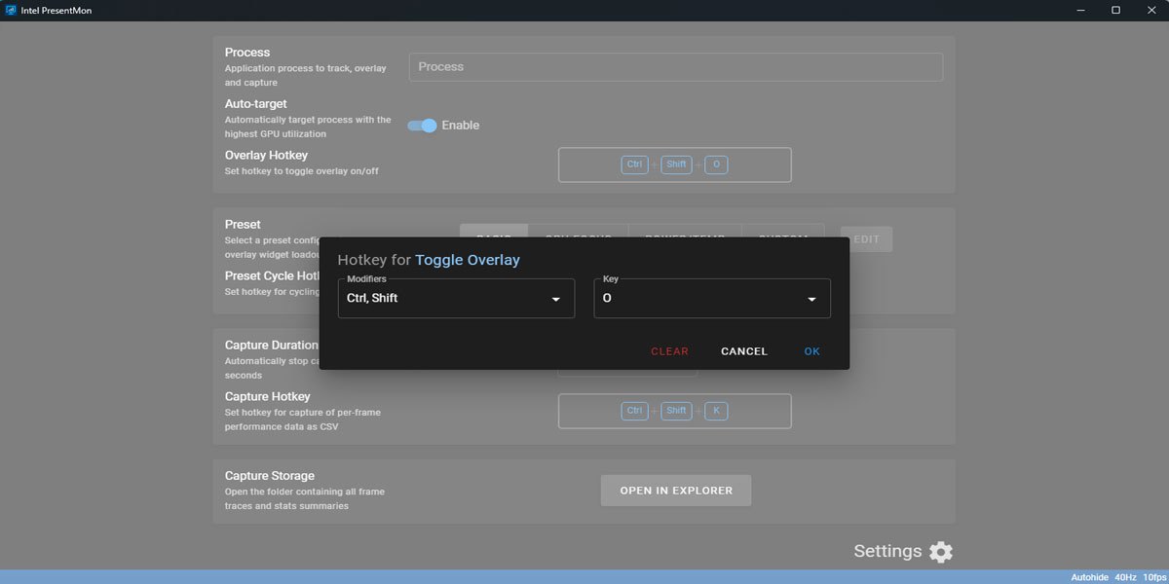Viewport: 1169px width, 584px height.
Task: Click the Shift chip in Capture Hotkey
Action: click(x=676, y=411)
